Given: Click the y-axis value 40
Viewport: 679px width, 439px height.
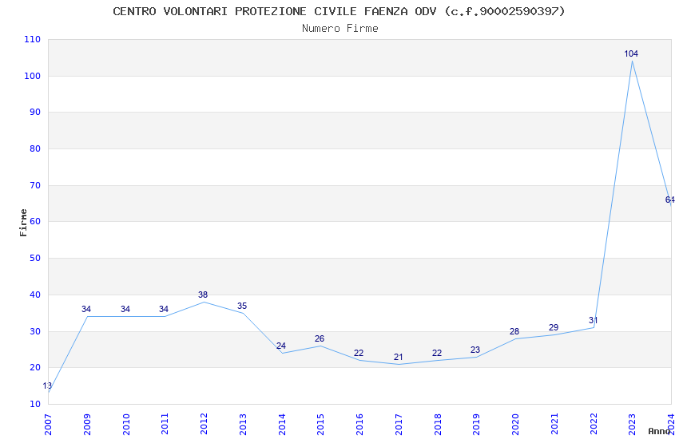Looking at the screenshot, I should click(x=34, y=295).
